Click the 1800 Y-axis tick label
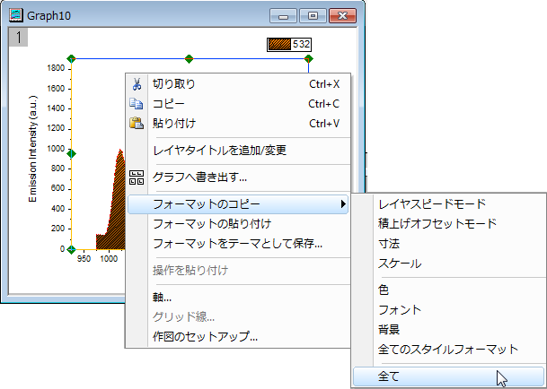The image size is (547, 389). pyautogui.click(x=56, y=68)
